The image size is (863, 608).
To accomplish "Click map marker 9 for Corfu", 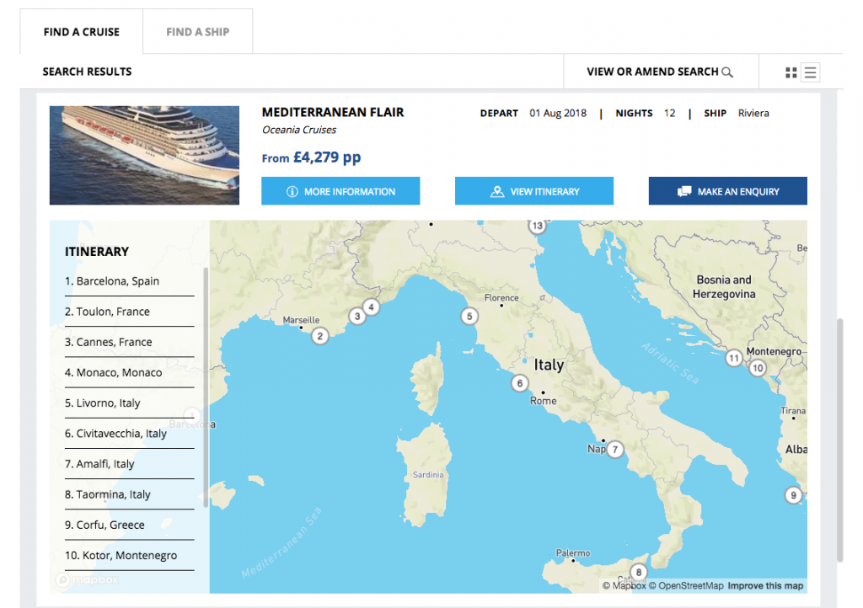I will click(793, 495).
